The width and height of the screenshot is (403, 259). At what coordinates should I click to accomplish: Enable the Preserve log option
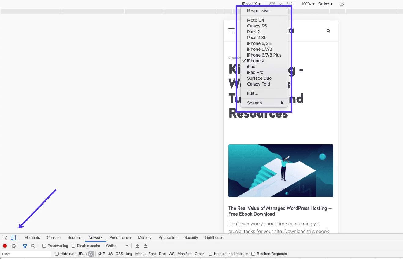pos(44,246)
